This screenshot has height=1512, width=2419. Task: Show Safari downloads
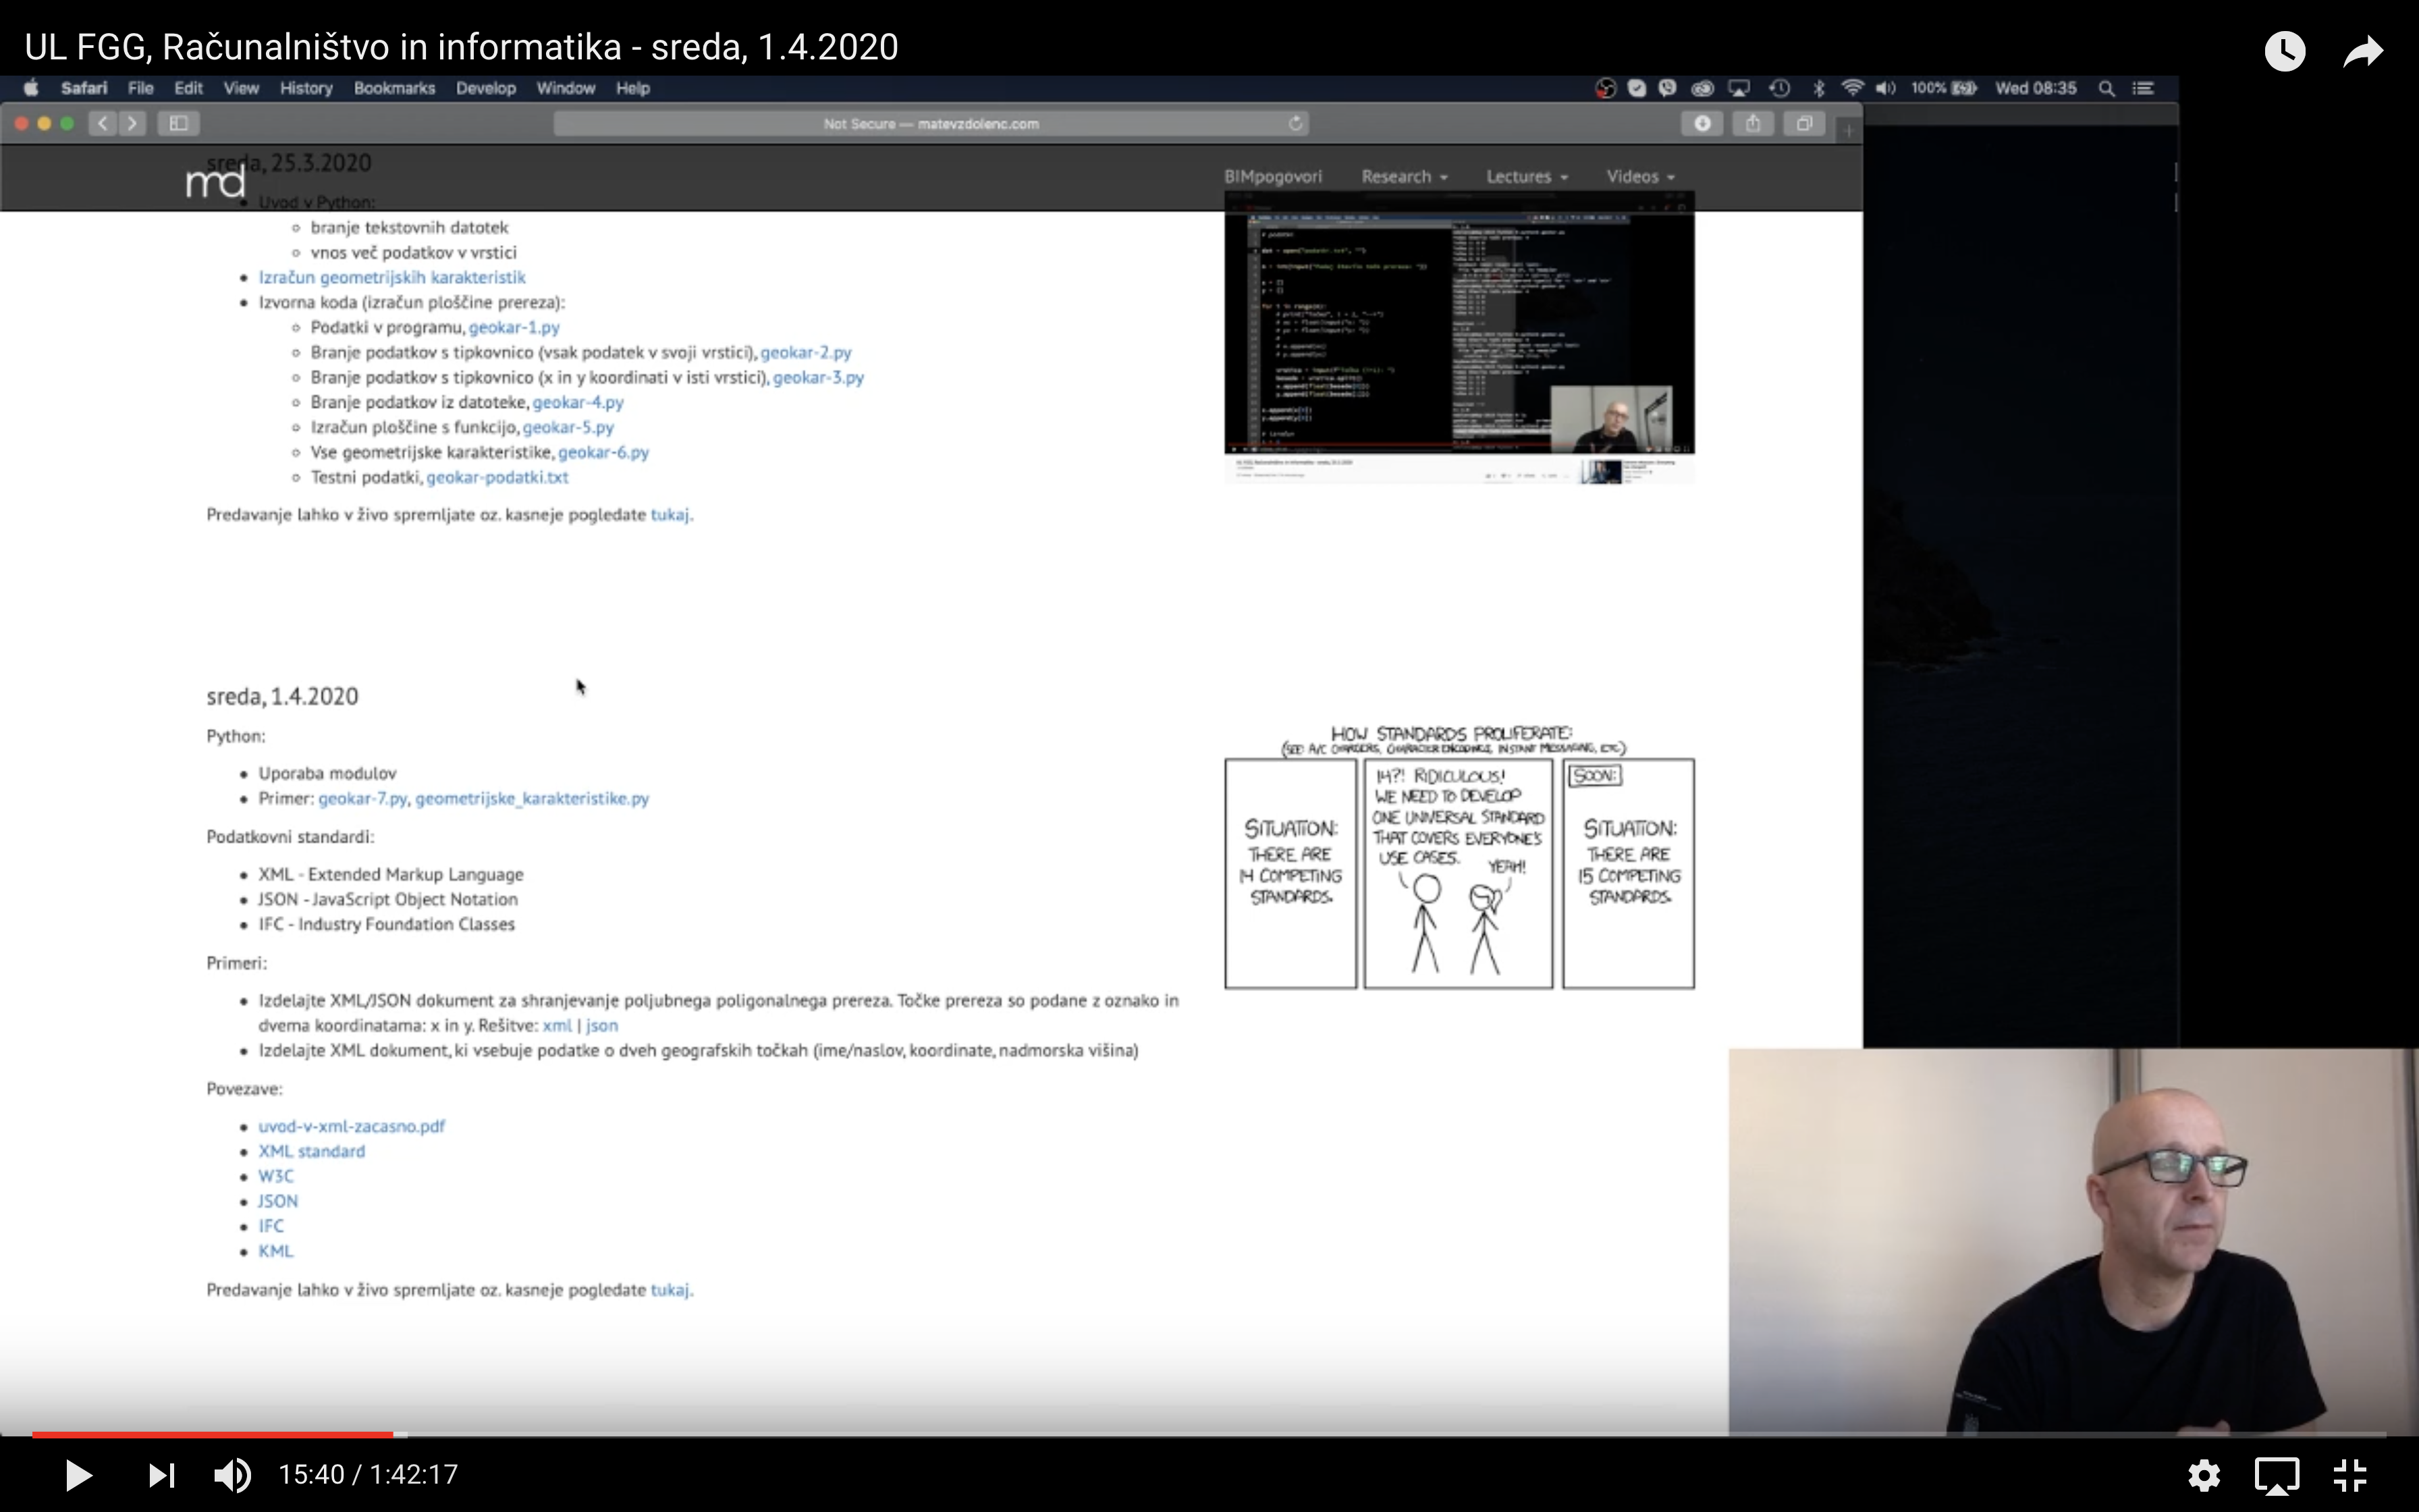tap(1702, 123)
